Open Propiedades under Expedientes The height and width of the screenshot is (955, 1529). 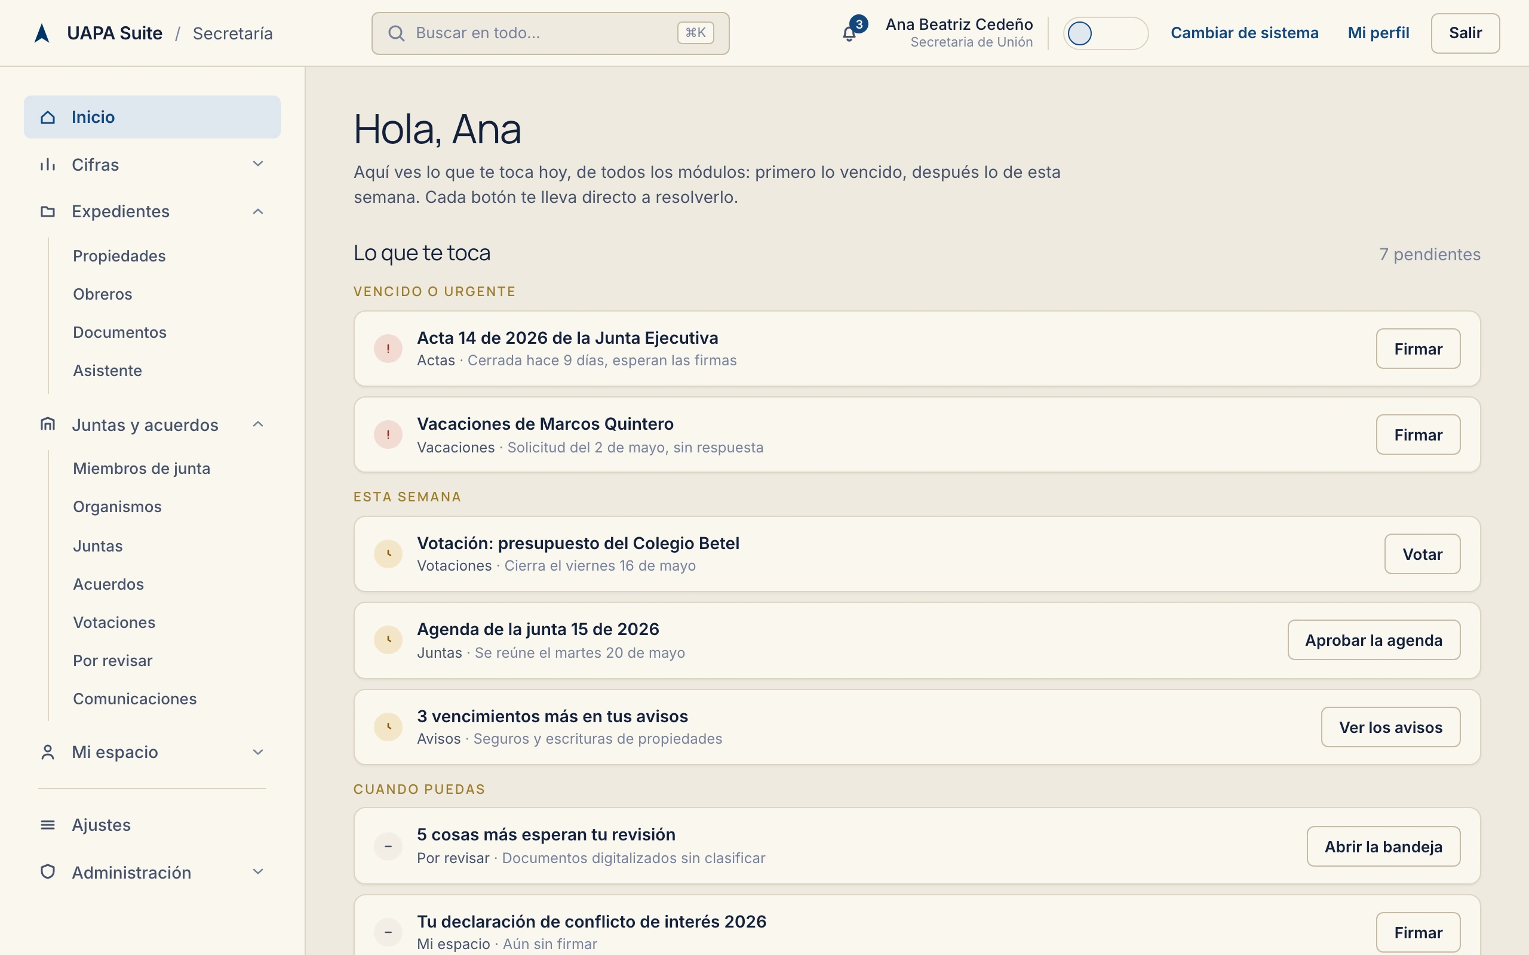pos(119,256)
